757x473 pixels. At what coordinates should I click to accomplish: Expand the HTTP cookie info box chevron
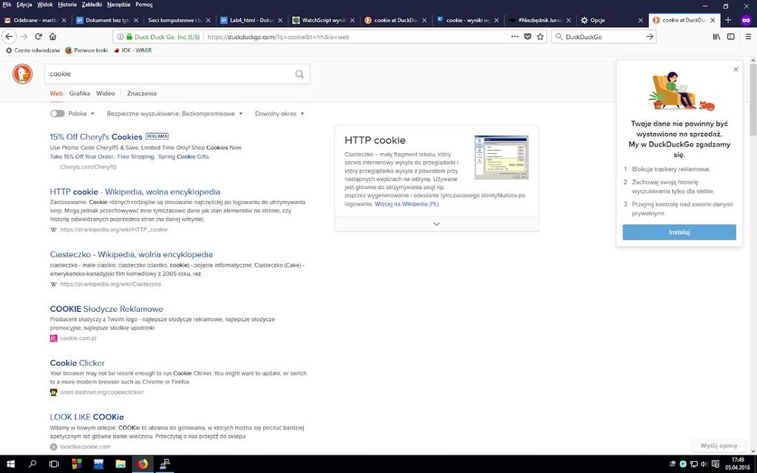[436, 224]
